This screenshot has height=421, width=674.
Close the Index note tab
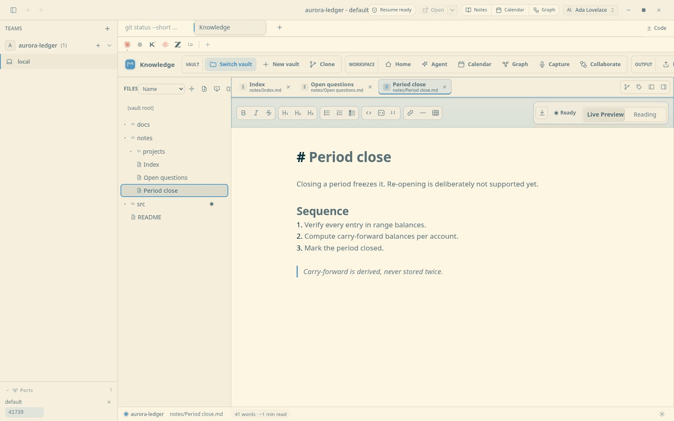pyautogui.click(x=289, y=87)
